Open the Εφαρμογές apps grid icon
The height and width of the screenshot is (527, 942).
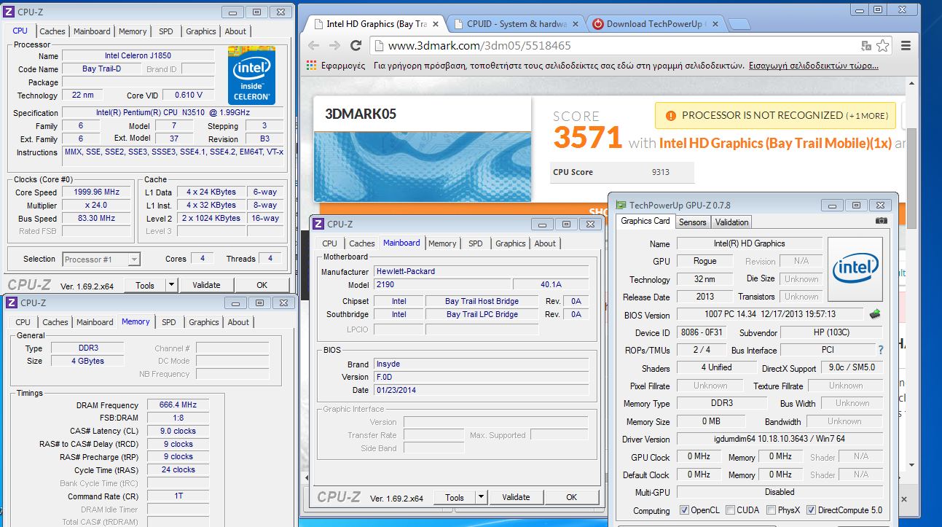[x=310, y=65]
